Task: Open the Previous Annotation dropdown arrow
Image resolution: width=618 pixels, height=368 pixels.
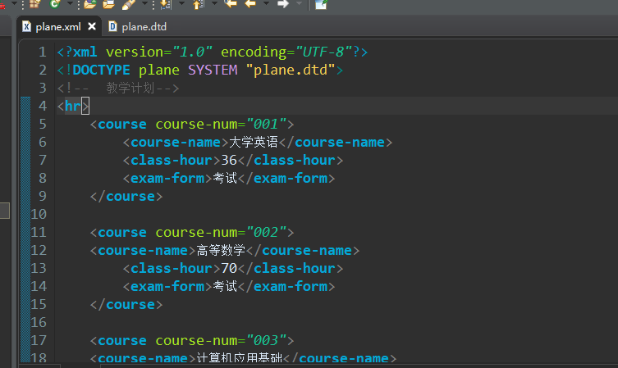Action: [214, 3]
